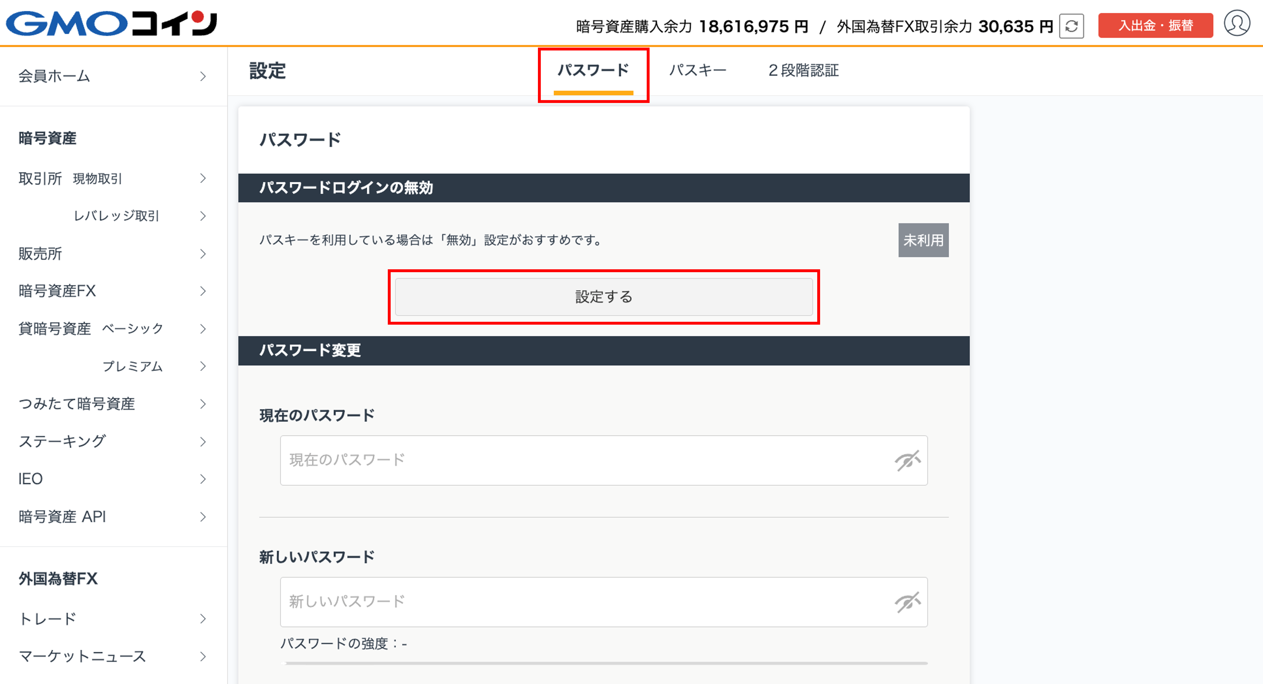The height and width of the screenshot is (684, 1263).
Task: Click the パスワードログインの無効 section header
Action: pyautogui.click(x=604, y=188)
